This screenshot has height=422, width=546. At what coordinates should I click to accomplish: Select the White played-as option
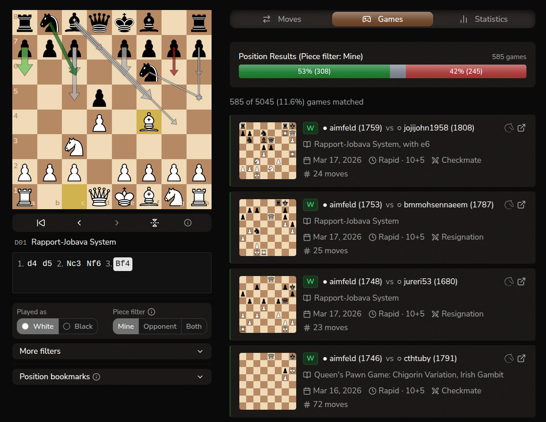click(38, 326)
